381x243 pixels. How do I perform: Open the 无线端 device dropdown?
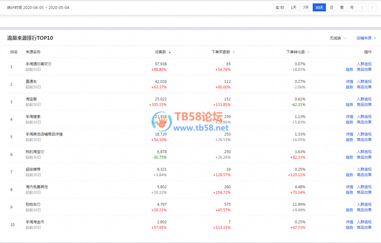(x=338, y=38)
